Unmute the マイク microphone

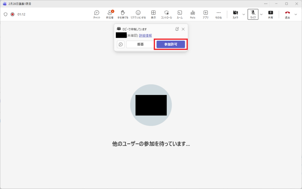tap(253, 14)
